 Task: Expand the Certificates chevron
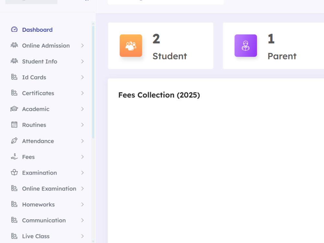pyautogui.click(x=82, y=93)
